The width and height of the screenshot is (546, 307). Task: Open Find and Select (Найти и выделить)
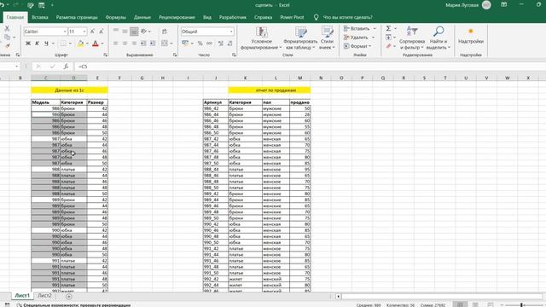click(438, 38)
